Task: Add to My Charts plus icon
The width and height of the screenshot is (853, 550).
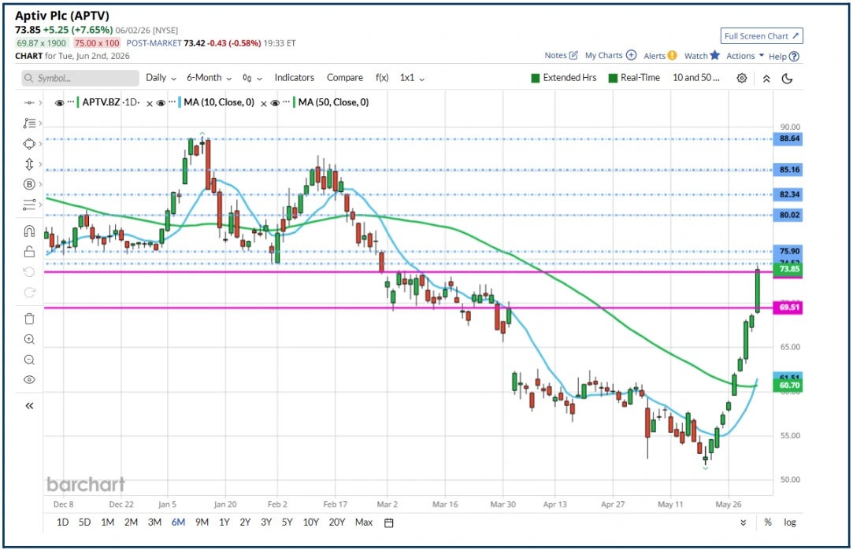Action: [631, 55]
